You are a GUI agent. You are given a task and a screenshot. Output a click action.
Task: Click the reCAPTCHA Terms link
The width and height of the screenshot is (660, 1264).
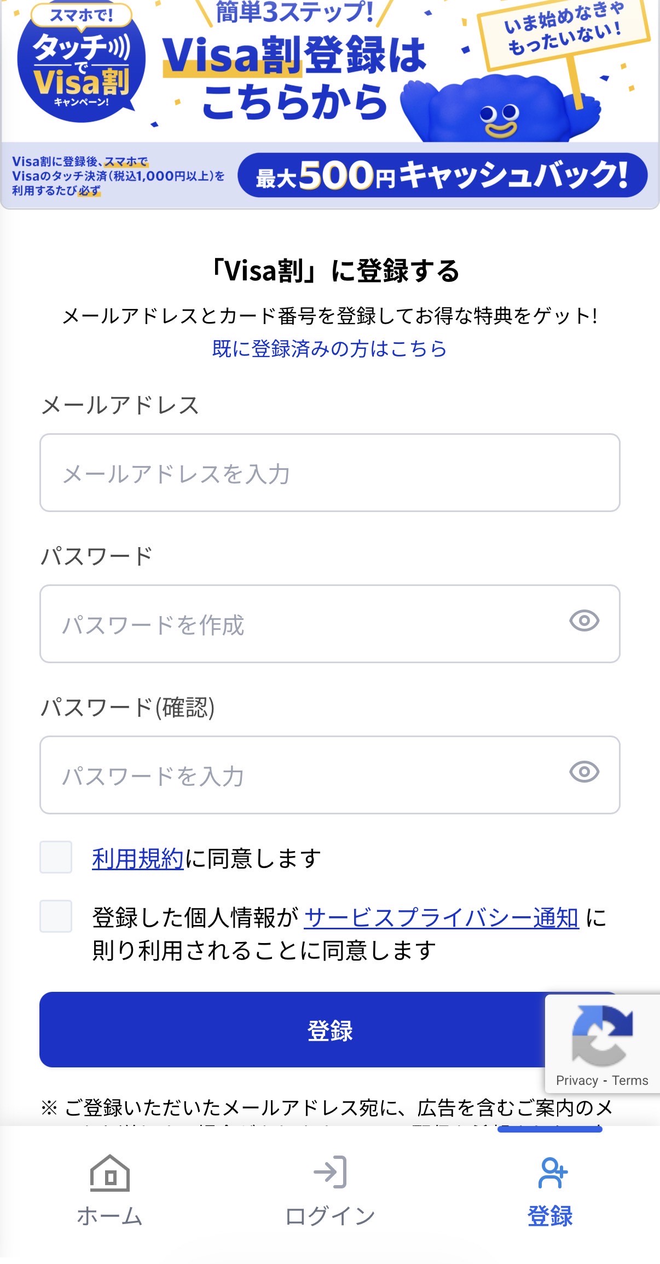coord(630,1080)
